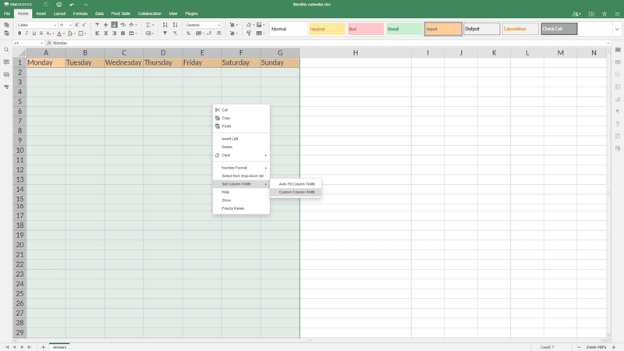The width and height of the screenshot is (624, 351).
Task: Open the font size dropdown
Action: (70, 25)
